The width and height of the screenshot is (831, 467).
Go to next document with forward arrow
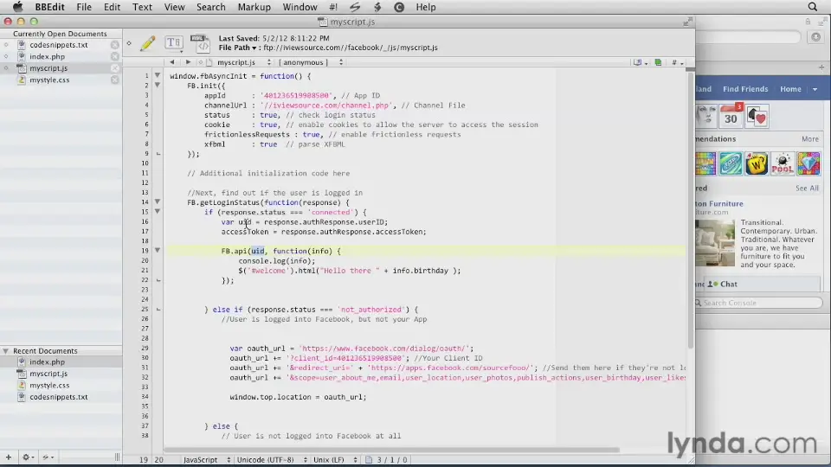188,62
